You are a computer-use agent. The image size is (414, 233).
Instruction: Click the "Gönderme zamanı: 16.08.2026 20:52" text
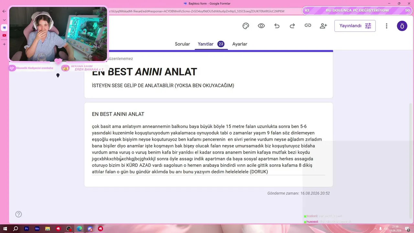pos(299,193)
